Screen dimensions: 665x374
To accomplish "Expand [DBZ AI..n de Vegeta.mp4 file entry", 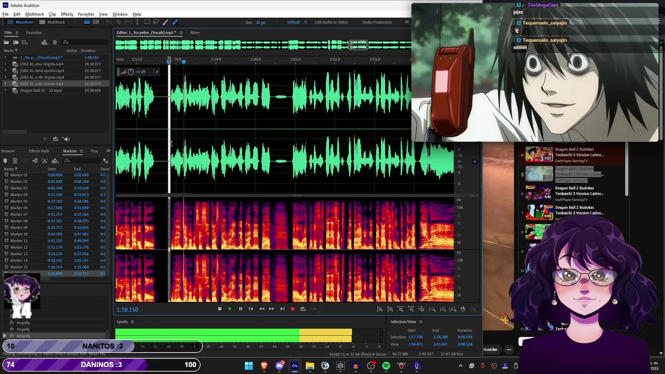I will coord(6,77).
